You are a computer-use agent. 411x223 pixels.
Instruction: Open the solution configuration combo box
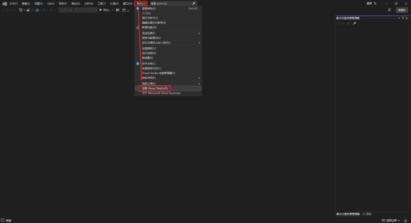65,10
